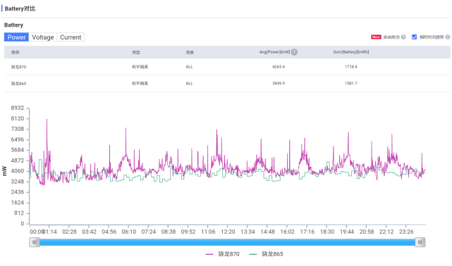
Task: Click the 12:20 x-axis time label
Action: coord(228,232)
